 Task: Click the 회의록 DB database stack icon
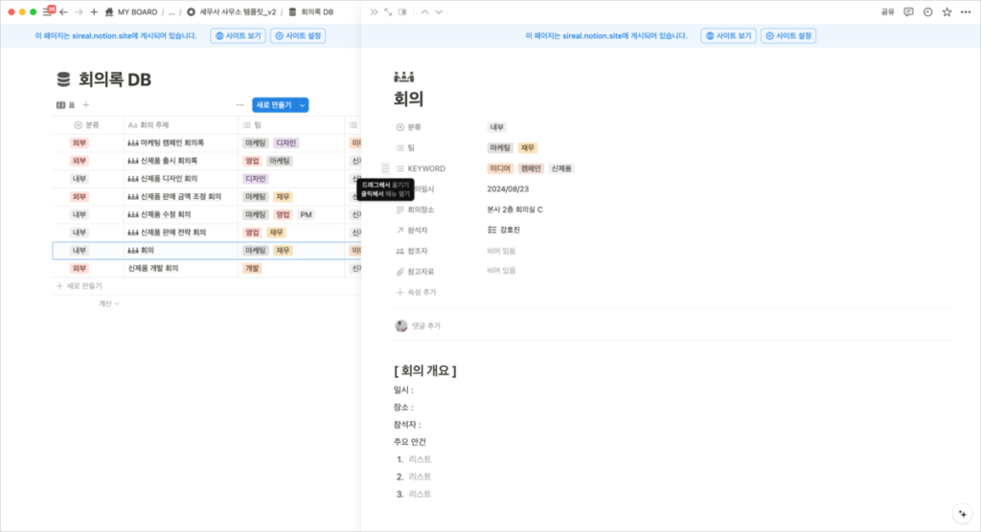(63, 79)
